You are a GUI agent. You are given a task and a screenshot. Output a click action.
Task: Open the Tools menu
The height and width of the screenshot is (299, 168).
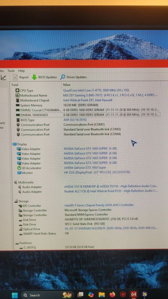click(11, 71)
